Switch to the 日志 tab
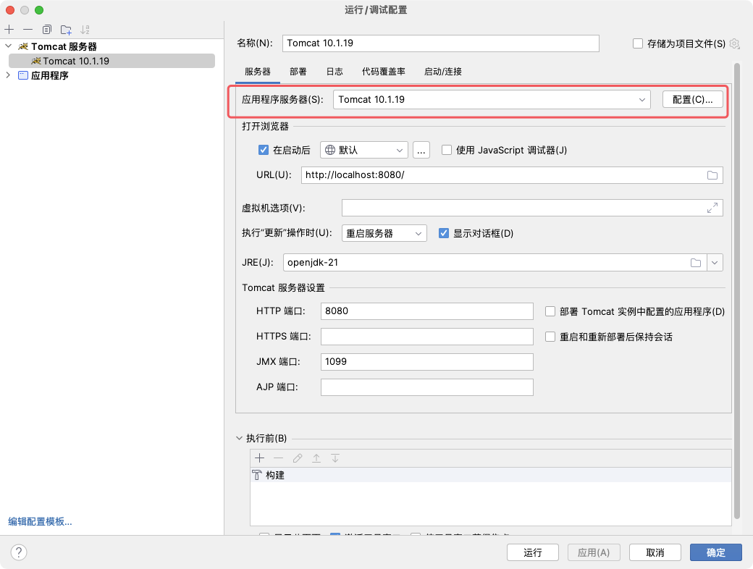Screen dimensions: 753x569 click(335, 72)
